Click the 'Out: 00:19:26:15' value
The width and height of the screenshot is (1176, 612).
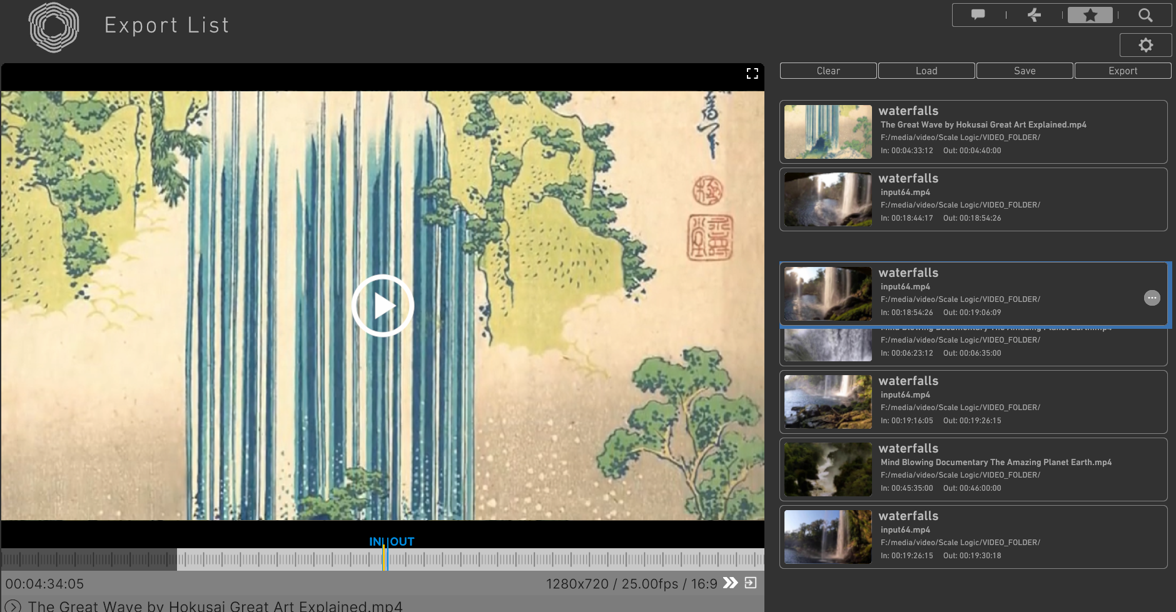tap(972, 421)
